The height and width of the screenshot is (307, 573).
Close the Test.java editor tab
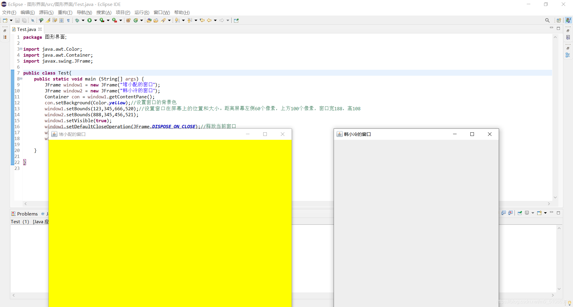(40, 29)
